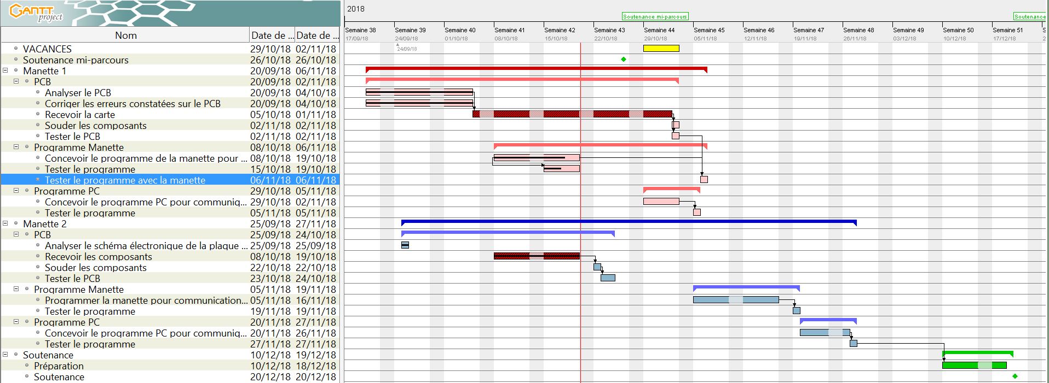Click the bullet icon beside VACANCES
Screen dimensions: 1049x383
[x=16, y=49]
